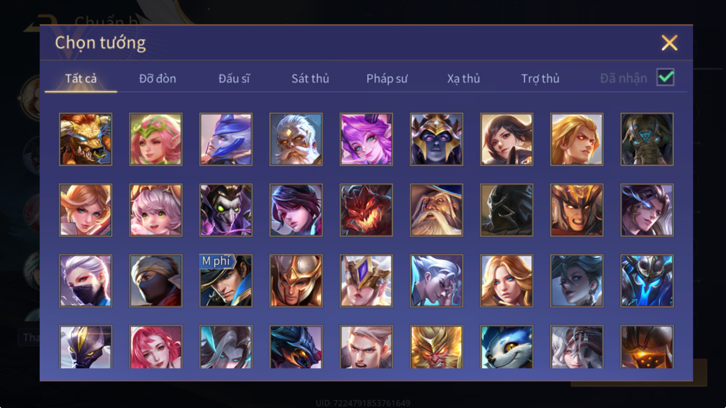Switch to the 'Đỡ đòn' tab
This screenshot has height=408, width=726.
coord(158,78)
